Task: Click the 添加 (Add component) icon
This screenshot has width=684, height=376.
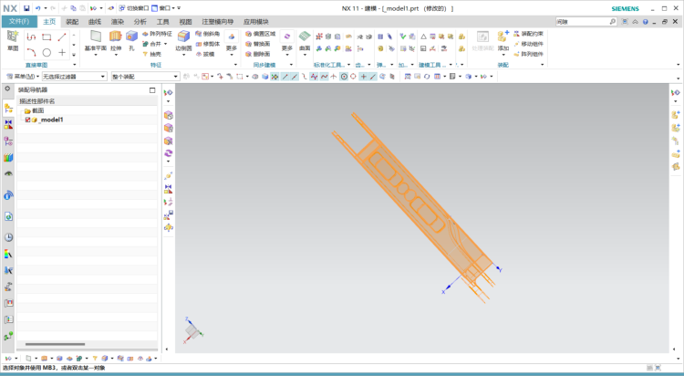Action: tap(503, 37)
